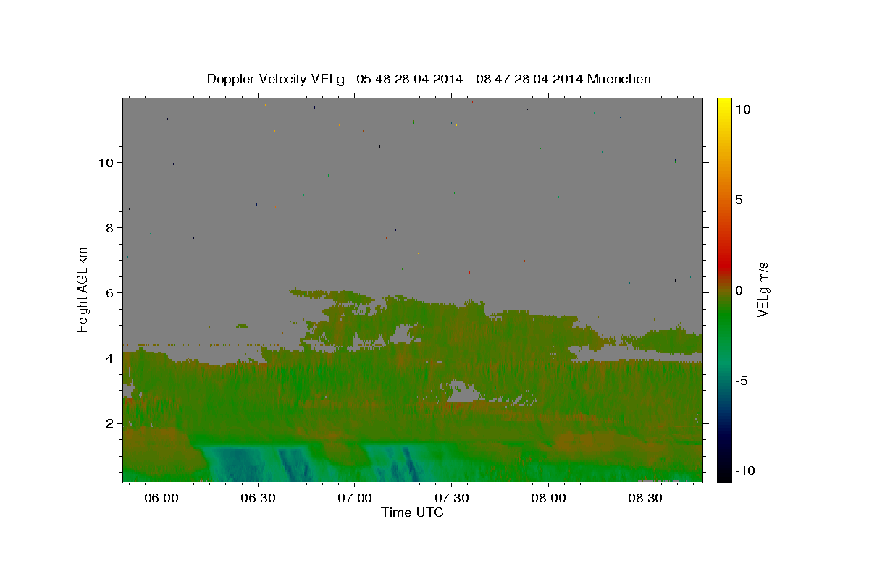869x579 pixels.
Task: Click the height axis label 6
Action: click(110, 293)
